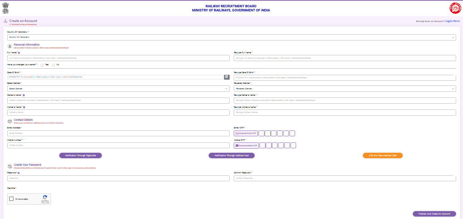Viewport: 463px width, 219px height.
Task: Click the Login Here link
Action: tap(452, 21)
